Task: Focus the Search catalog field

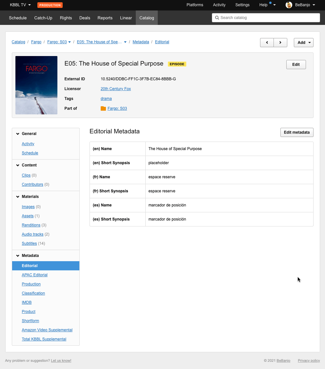Action: 266,18
